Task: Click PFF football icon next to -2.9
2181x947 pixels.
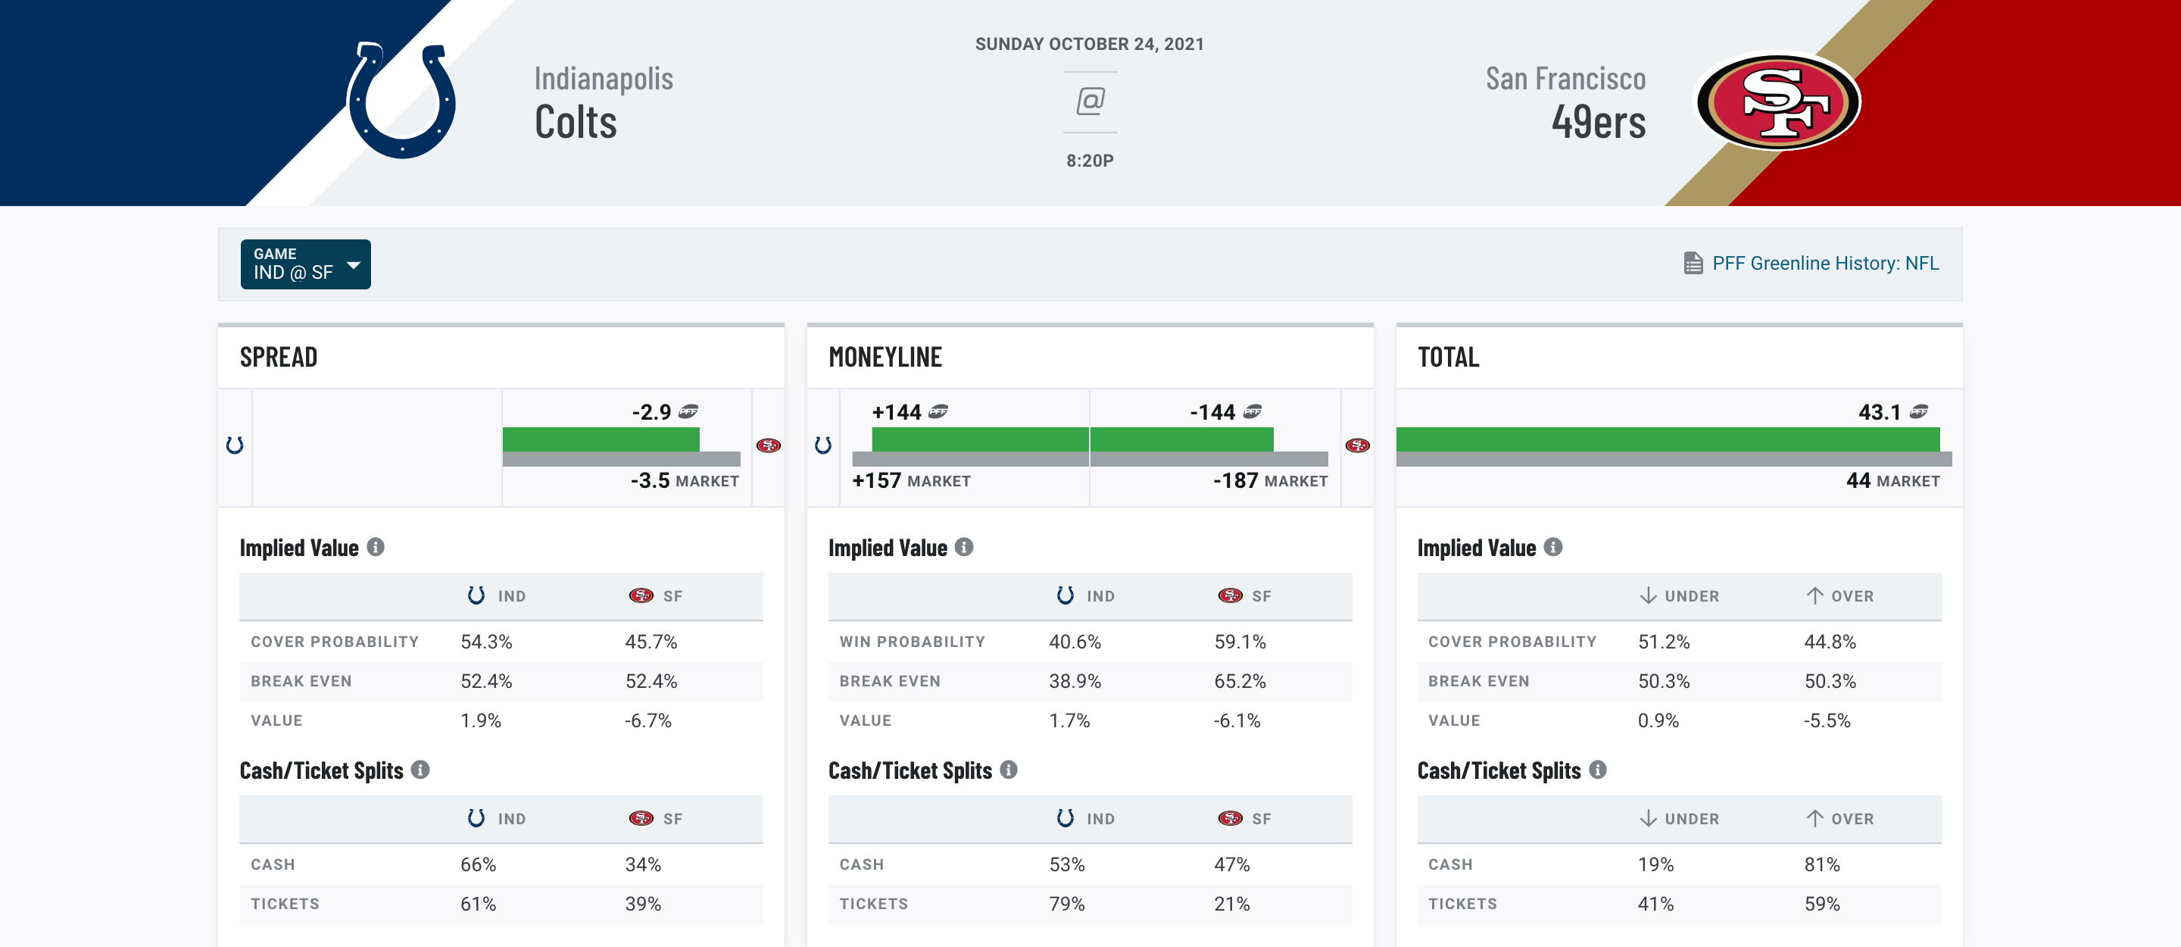Action: (x=688, y=412)
